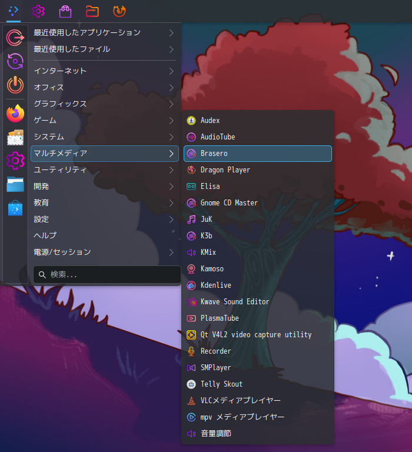The image size is (412, 452).
Task: Open the マルチメディア category
Action: [105, 154]
